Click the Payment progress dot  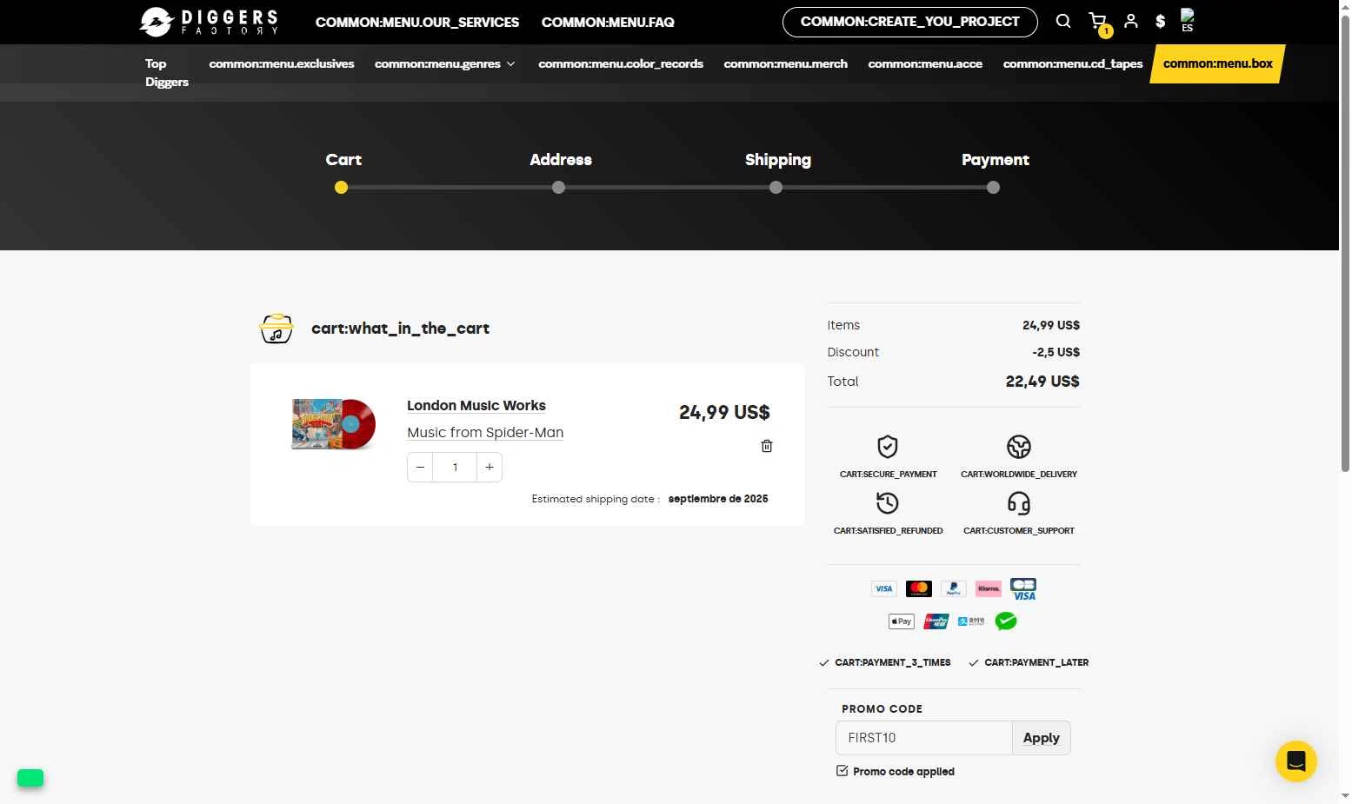pos(993,188)
